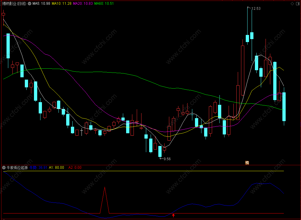
Task: Select the blue 牛势 value label
Action: pyautogui.click(x=38, y=168)
